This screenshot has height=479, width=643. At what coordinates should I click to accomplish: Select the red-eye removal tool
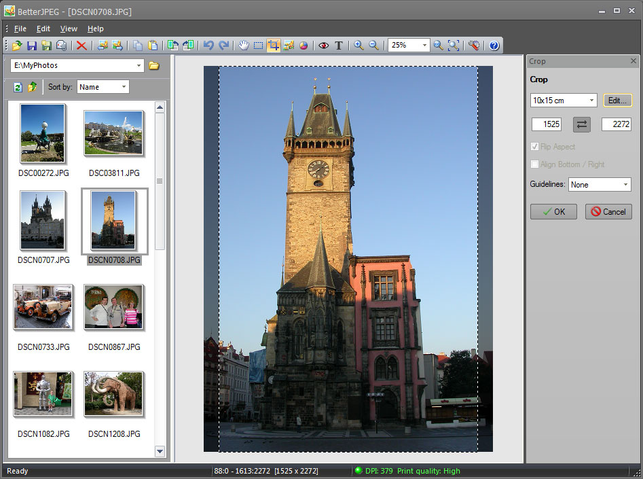coord(324,45)
